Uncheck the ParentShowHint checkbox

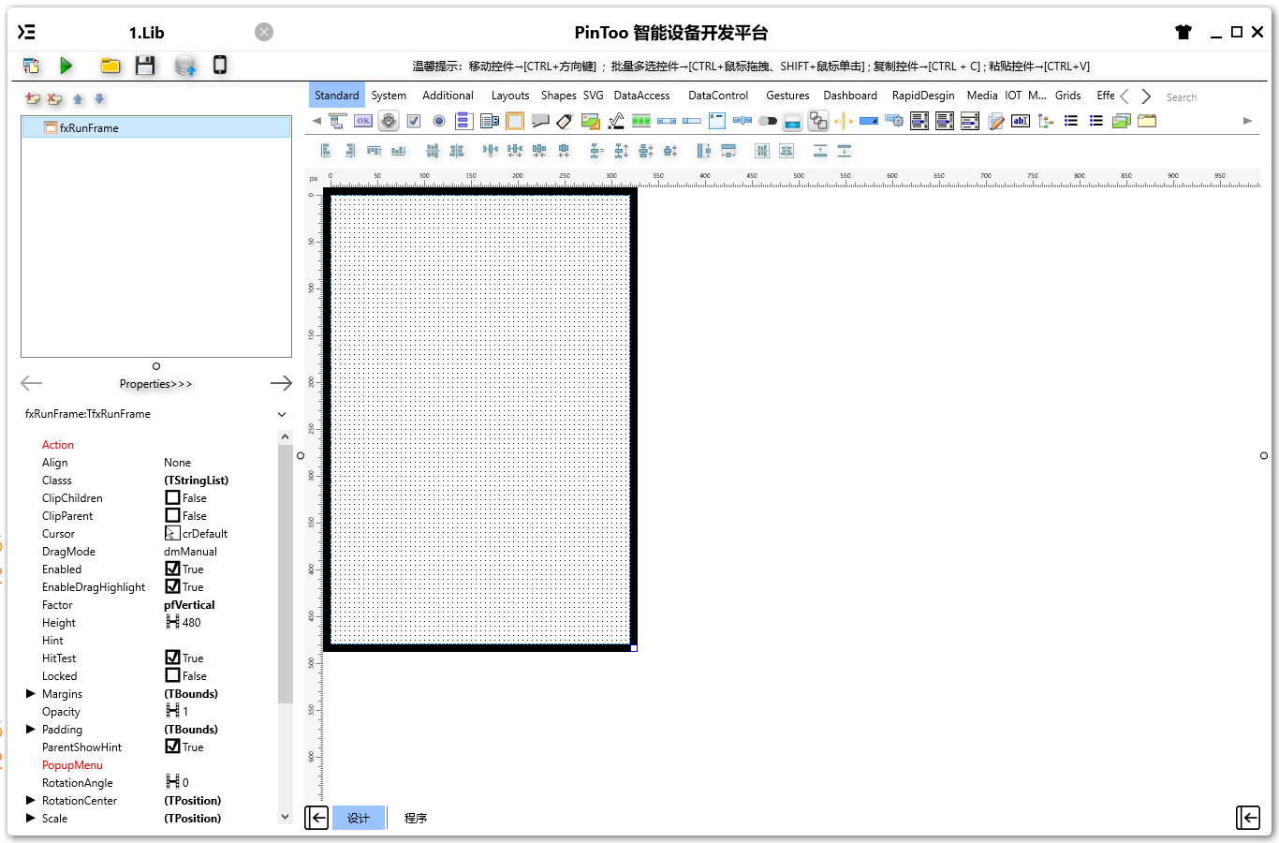point(172,747)
